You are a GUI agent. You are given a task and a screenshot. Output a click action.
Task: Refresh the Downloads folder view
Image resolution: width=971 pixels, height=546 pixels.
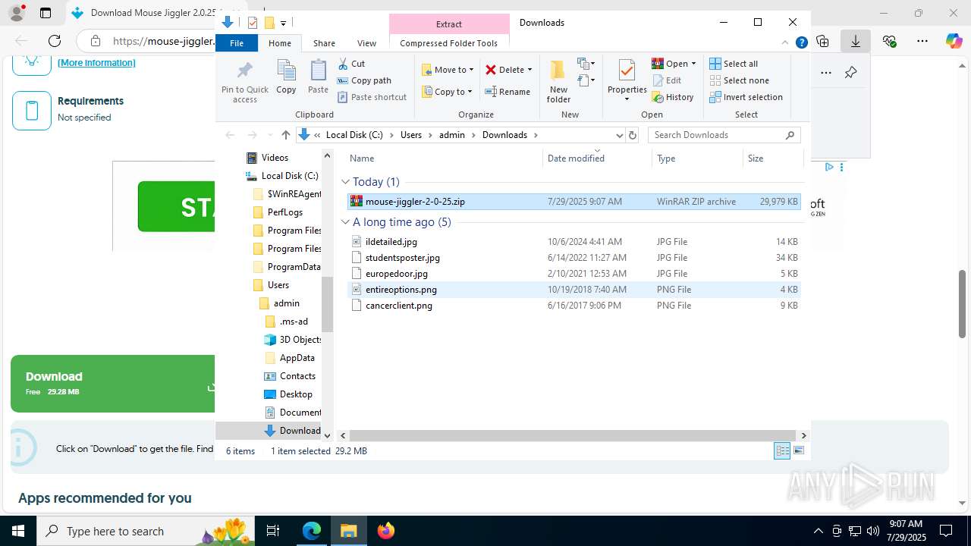(633, 135)
